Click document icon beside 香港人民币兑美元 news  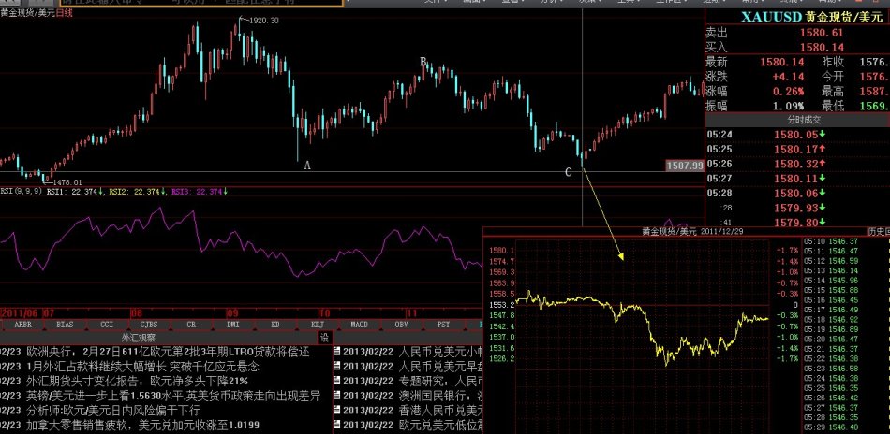[x=337, y=411]
